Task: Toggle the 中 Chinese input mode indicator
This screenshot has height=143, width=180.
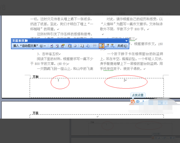Action: [137, 101]
